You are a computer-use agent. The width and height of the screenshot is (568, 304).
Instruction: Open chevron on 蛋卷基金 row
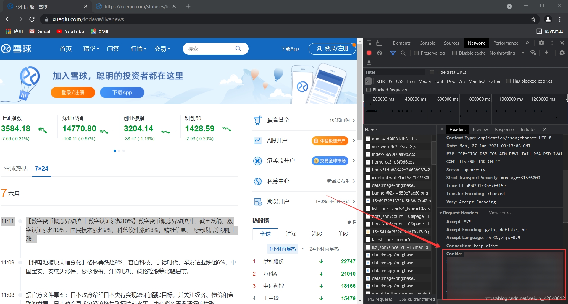point(354,120)
